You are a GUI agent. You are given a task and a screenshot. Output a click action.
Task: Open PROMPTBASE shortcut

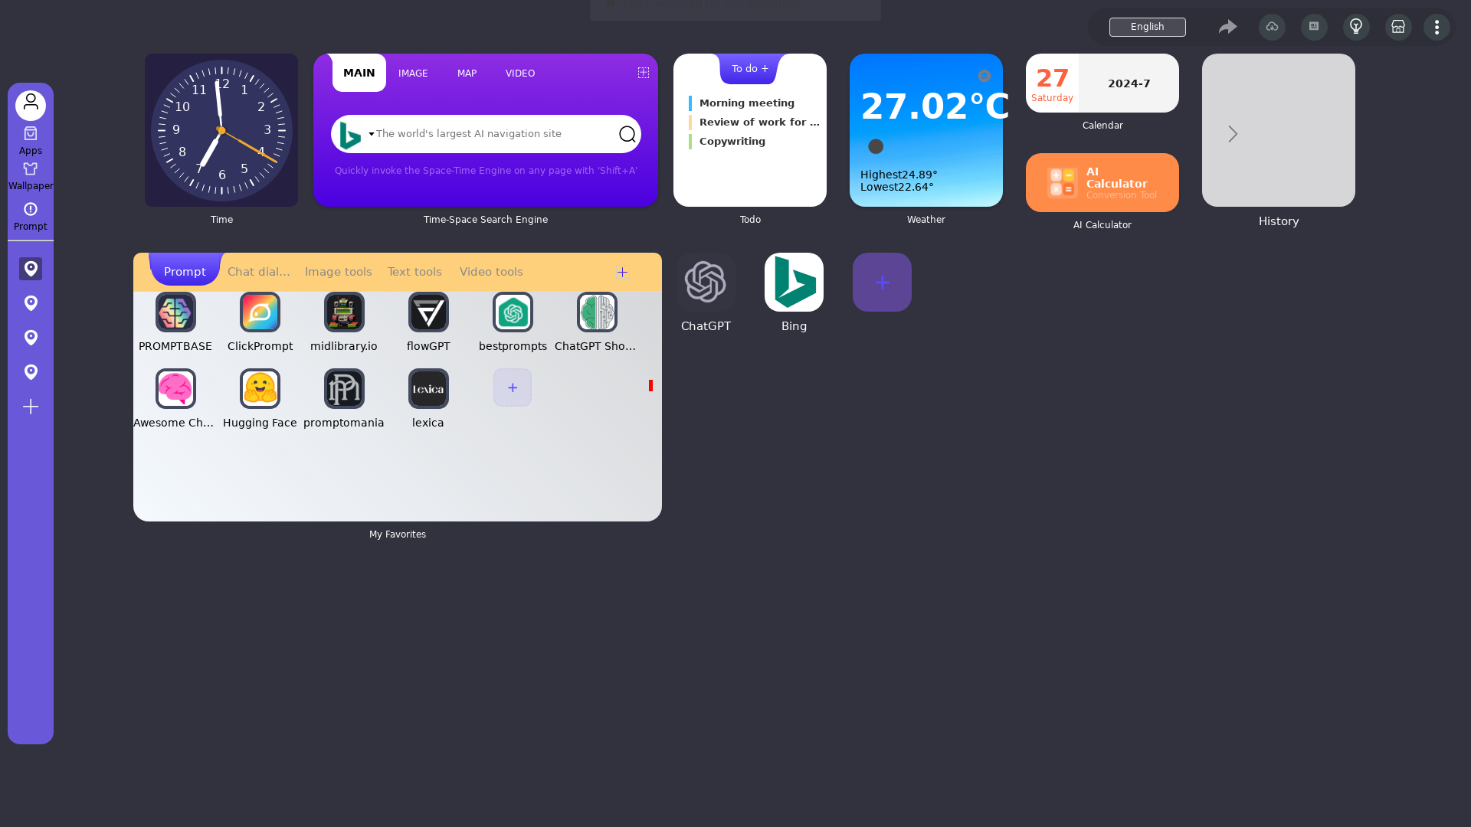[175, 312]
